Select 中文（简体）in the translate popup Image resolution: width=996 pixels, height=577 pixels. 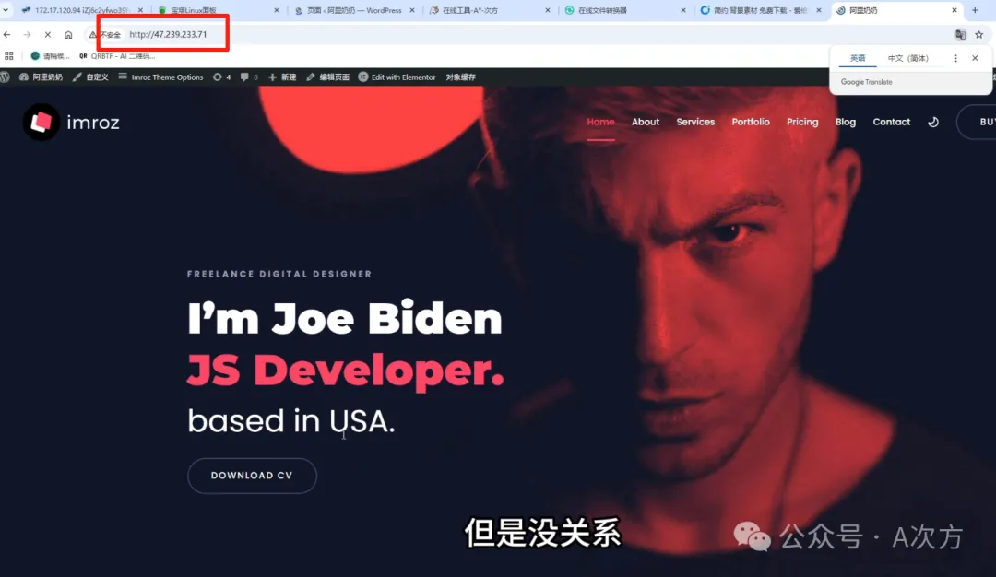pos(907,58)
